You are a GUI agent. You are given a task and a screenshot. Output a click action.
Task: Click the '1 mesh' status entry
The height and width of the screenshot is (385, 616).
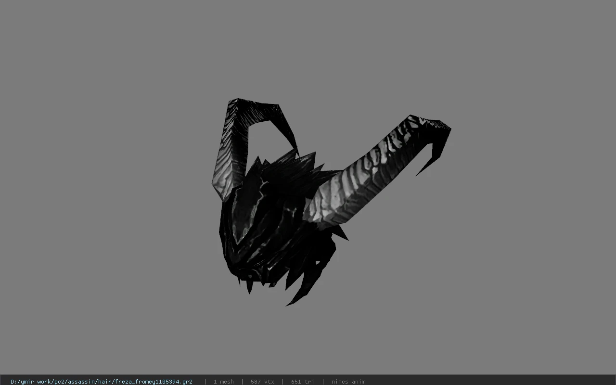pos(224,382)
